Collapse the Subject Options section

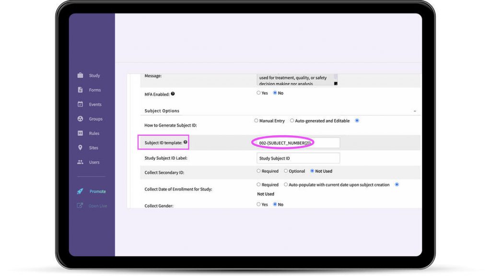pyautogui.click(x=415, y=111)
